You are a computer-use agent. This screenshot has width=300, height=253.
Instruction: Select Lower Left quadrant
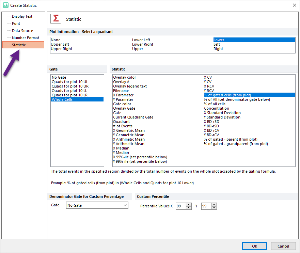click(141, 40)
